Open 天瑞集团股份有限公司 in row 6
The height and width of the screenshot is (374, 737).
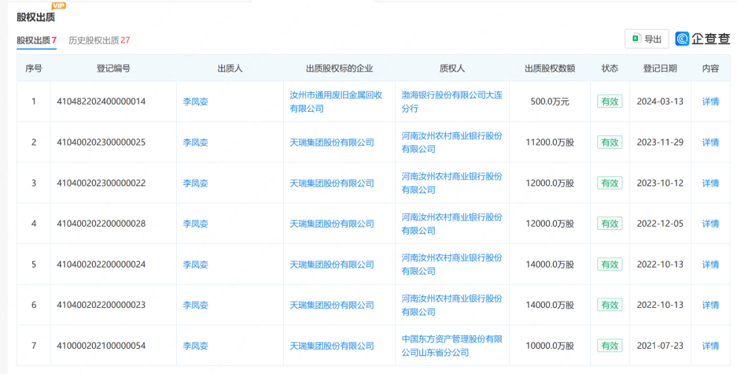[332, 305]
